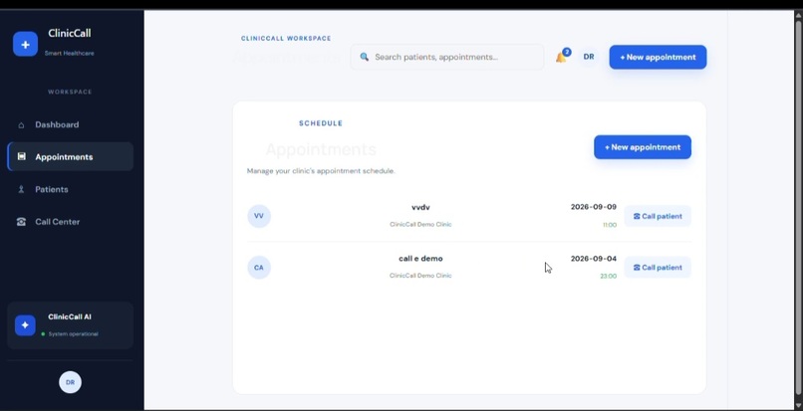Click the Appointments calendar icon in sidebar
The image size is (803, 411).
[x=21, y=156]
